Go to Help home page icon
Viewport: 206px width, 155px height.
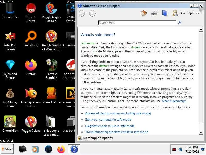(144, 13)
